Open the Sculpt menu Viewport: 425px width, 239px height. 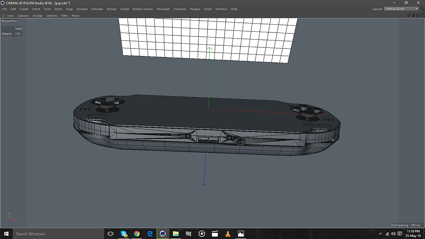click(x=124, y=9)
